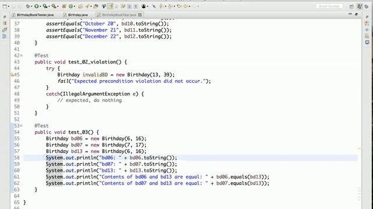Click the External Tools run icon
This screenshot has height=209, width=373.
[54, 6]
